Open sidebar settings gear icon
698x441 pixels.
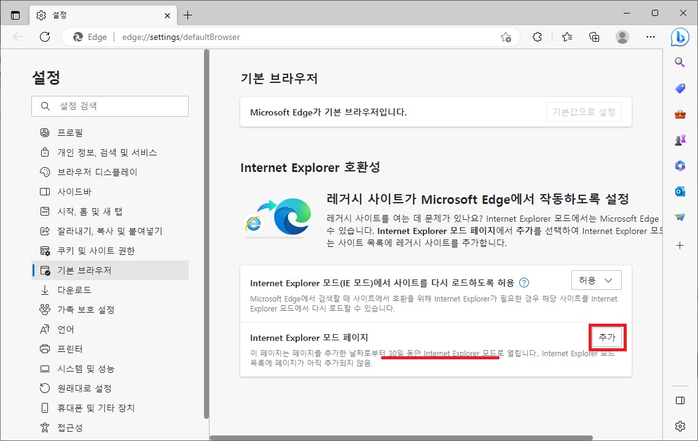tap(680, 426)
